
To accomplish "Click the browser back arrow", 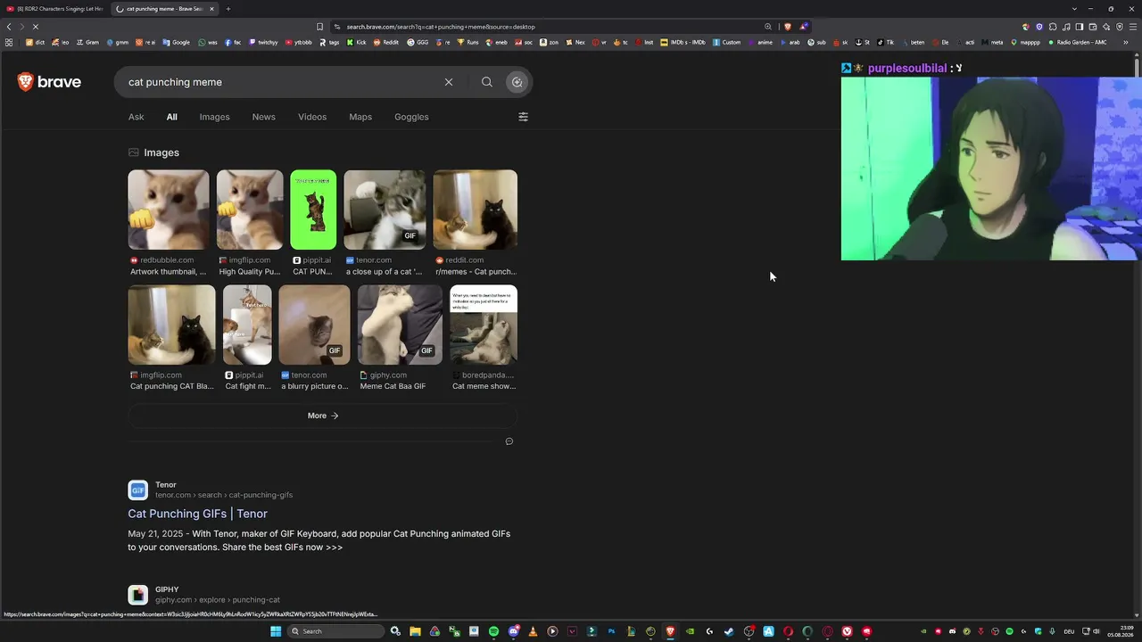I will pos(9,27).
